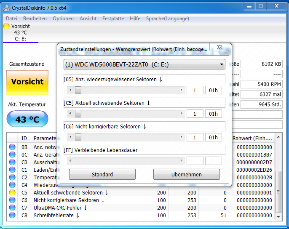289x229 pixels.
Task: Click the SMART list scrollbar up arrow
Action: coord(278,137)
